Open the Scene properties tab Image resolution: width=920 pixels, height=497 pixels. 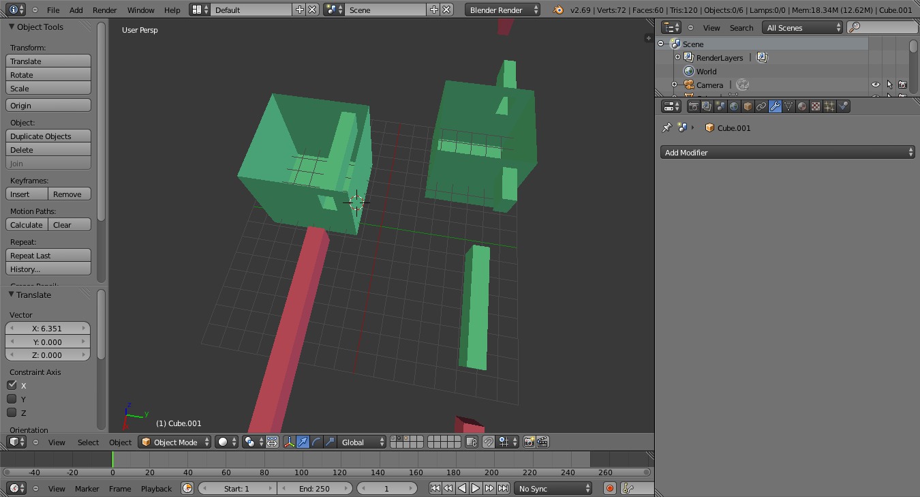click(x=720, y=106)
